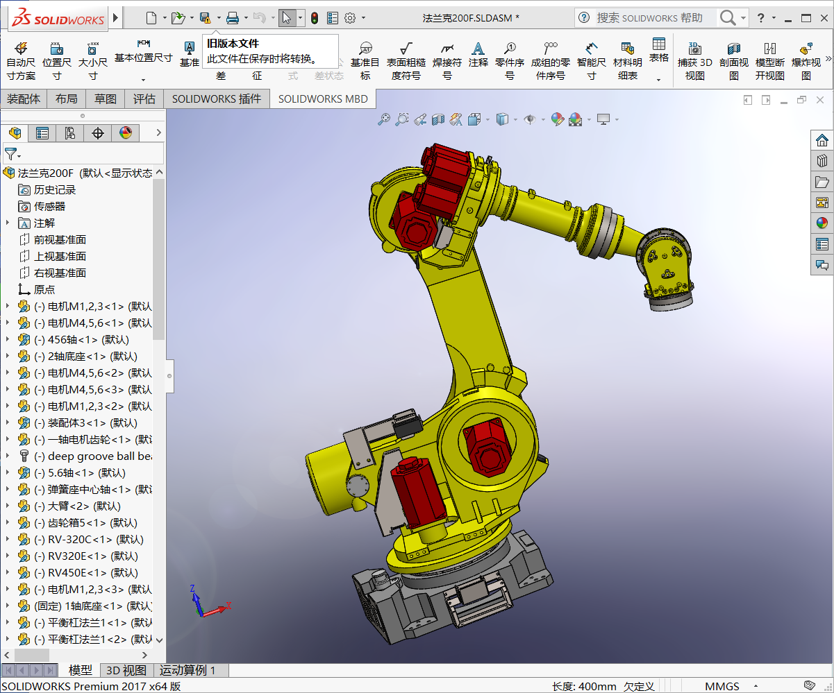Screen dimensions: 834x693
Task: Click 剖面视图 section view tool
Action: pos(734,61)
